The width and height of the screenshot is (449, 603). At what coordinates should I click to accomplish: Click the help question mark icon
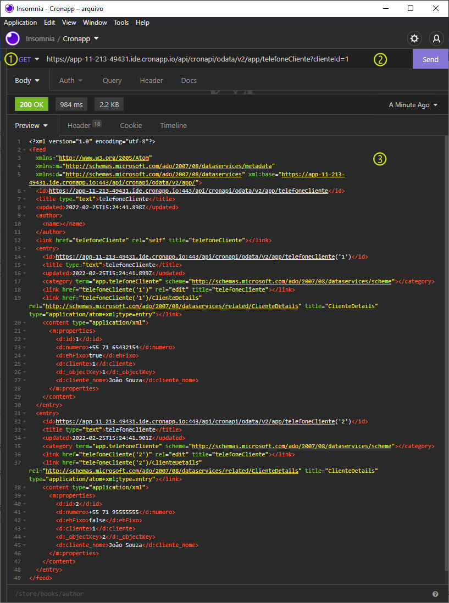pyautogui.click(x=435, y=594)
